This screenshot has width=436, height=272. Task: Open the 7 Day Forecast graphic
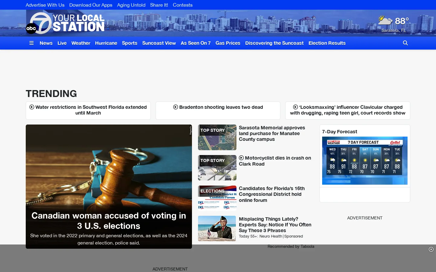pos(365,160)
